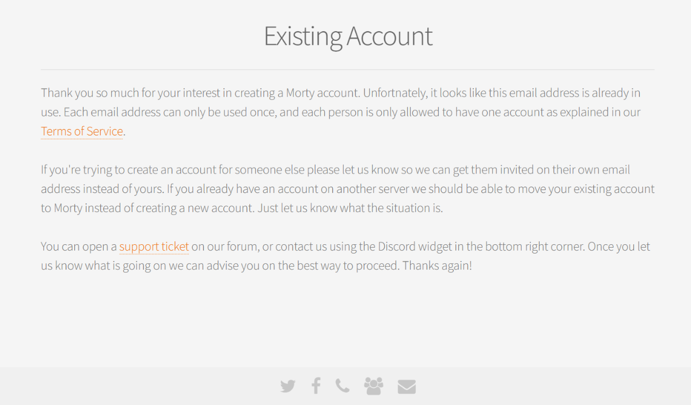Select the phone handset icon

(x=343, y=386)
